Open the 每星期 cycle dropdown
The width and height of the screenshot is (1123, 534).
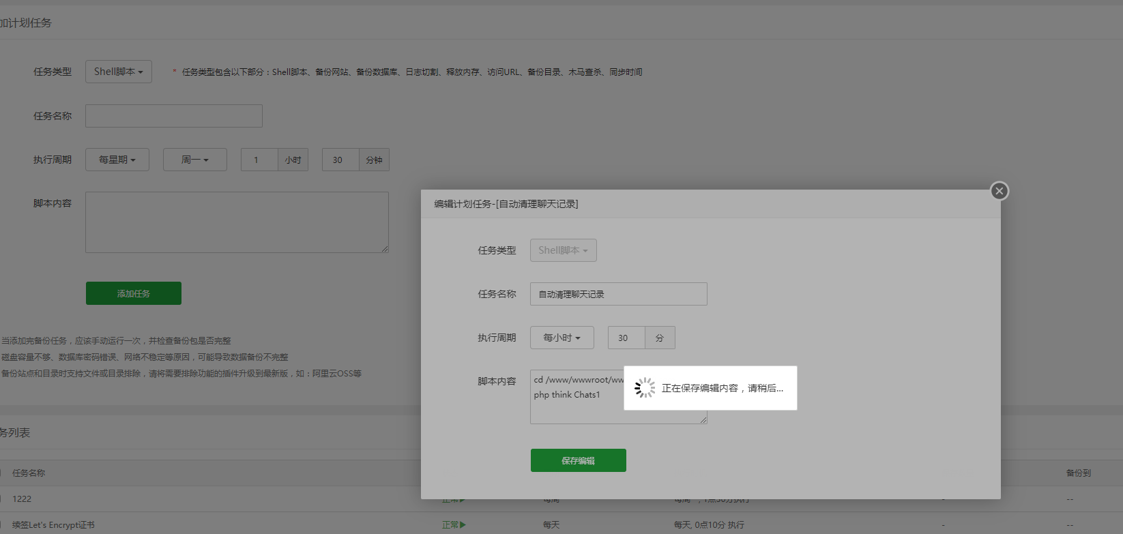[x=117, y=160]
